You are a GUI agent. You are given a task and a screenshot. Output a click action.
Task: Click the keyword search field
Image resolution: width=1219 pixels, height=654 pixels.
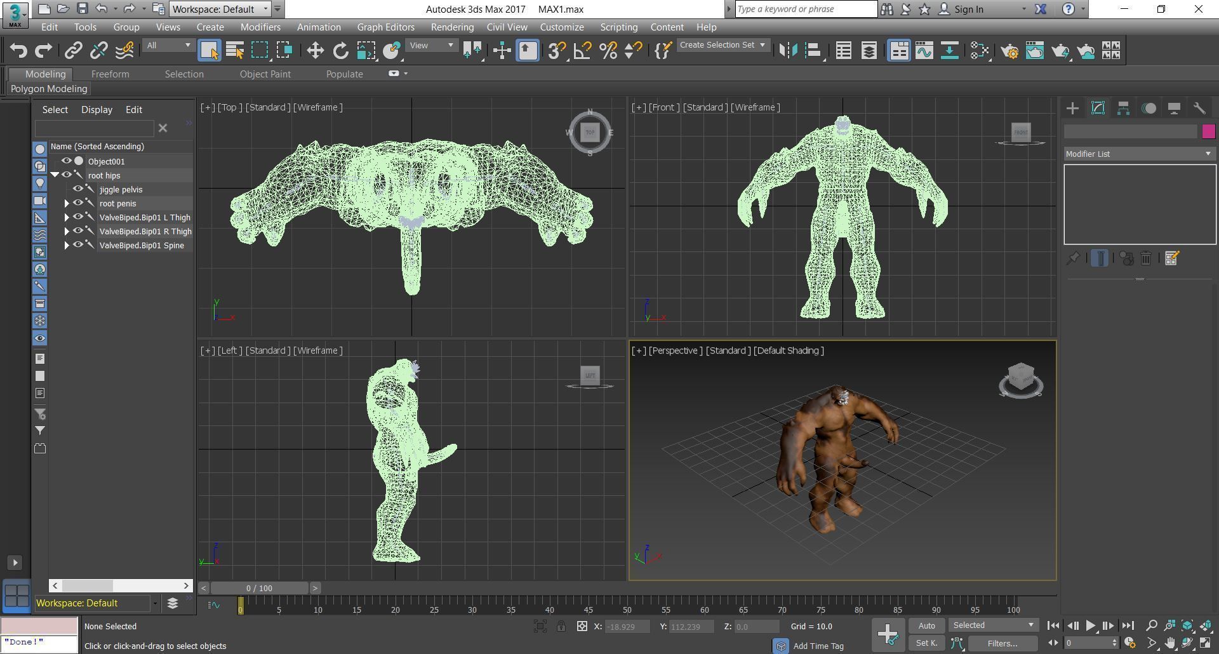point(806,9)
